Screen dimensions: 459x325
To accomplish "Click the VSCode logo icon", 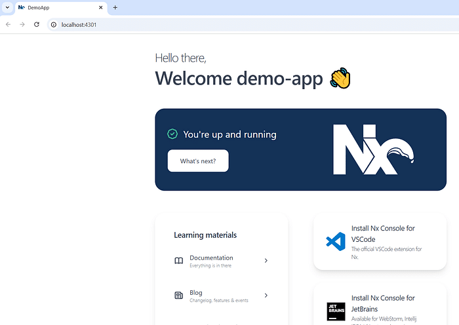I will (x=336, y=242).
